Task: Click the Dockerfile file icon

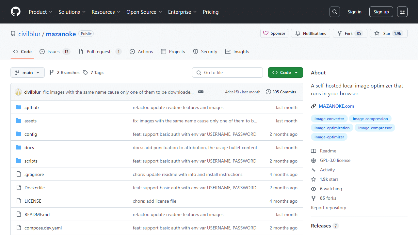Action: pos(19,188)
